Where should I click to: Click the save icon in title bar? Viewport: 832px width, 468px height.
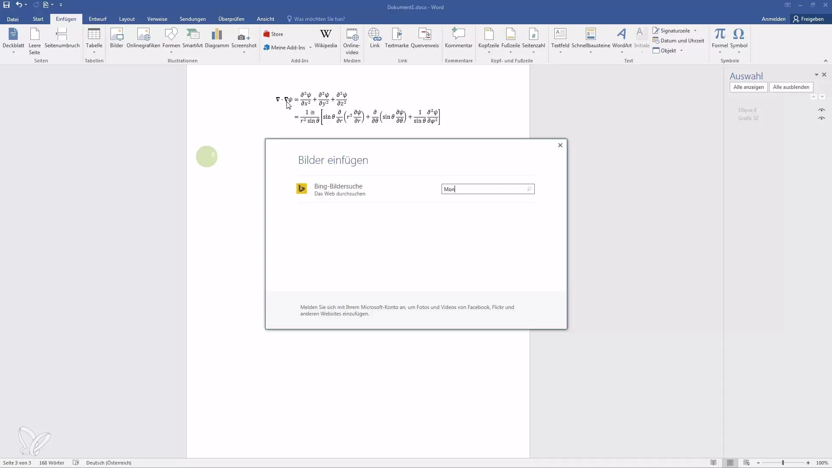pos(6,5)
